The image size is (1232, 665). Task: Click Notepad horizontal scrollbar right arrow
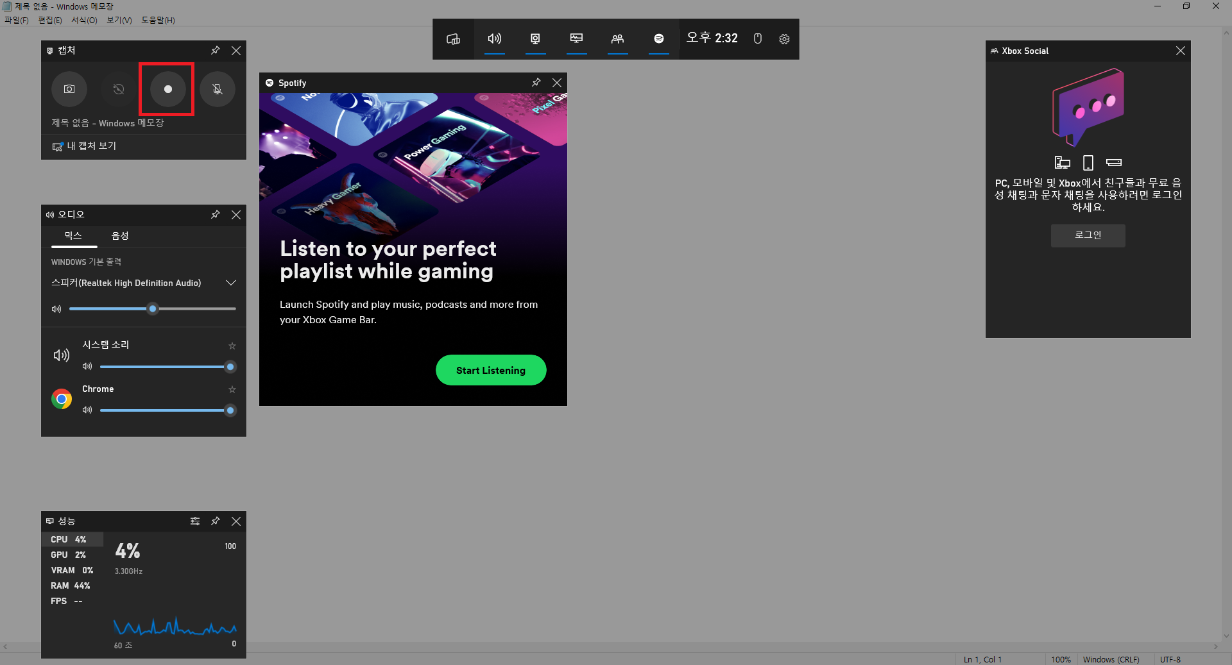click(1216, 647)
